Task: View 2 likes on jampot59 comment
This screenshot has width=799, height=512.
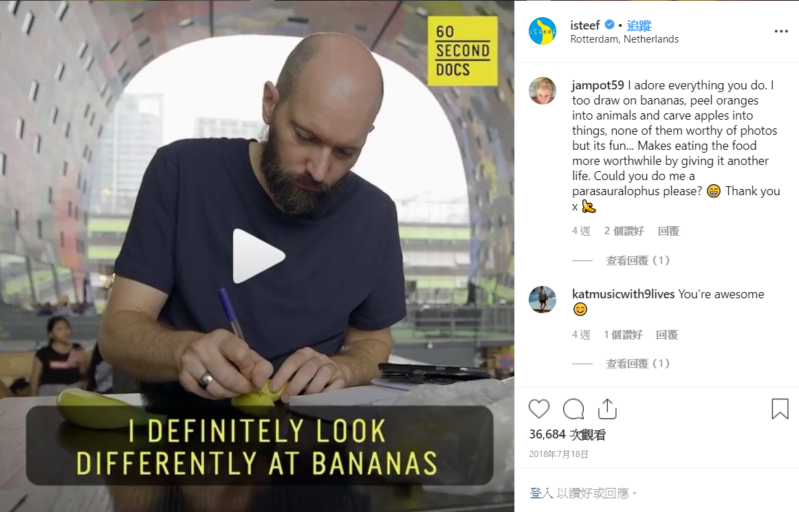Action: click(x=624, y=232)
